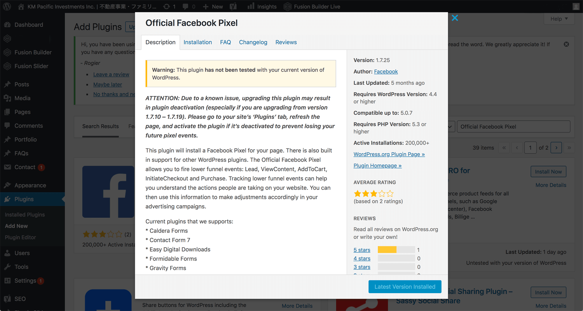Open the Reviews tab

(286, 42)
